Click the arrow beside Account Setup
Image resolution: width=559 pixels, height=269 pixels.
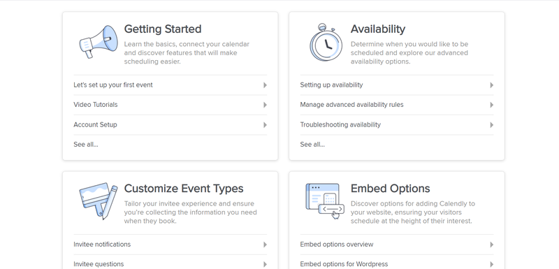265,124
